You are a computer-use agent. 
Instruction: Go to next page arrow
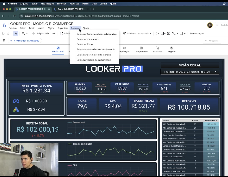click(54, 34)
